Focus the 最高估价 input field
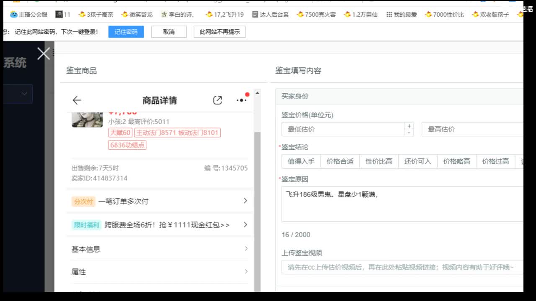Image resolution: width=536 pixels, height=301 pixels. click(473, 129)
